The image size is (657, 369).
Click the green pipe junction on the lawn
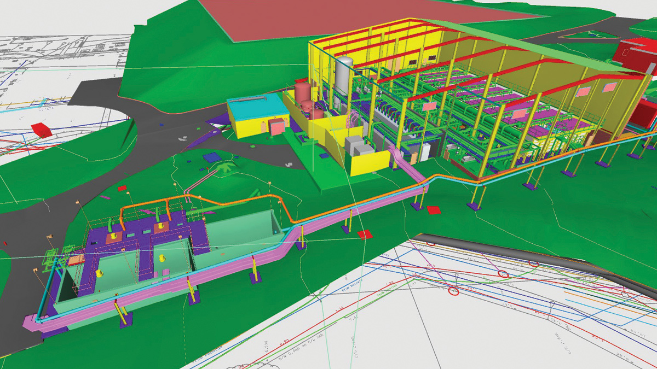coord(224,167)
